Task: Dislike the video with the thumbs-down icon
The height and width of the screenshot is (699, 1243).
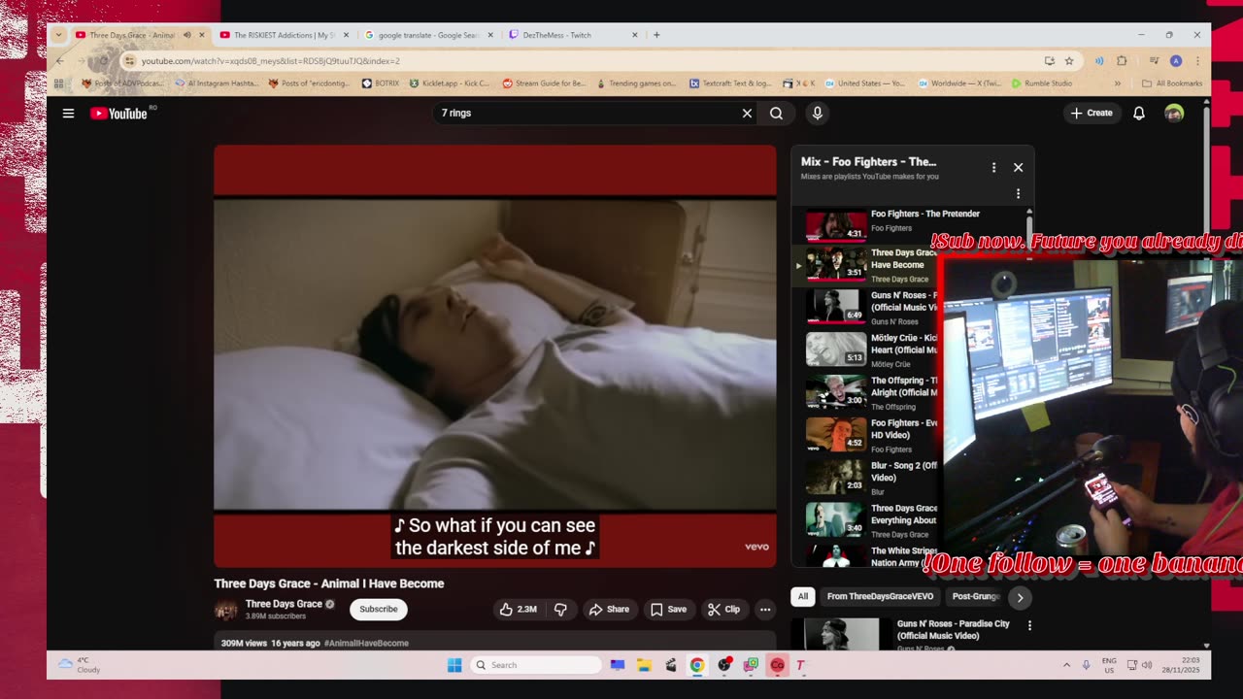Action: (x=560, y=610)
